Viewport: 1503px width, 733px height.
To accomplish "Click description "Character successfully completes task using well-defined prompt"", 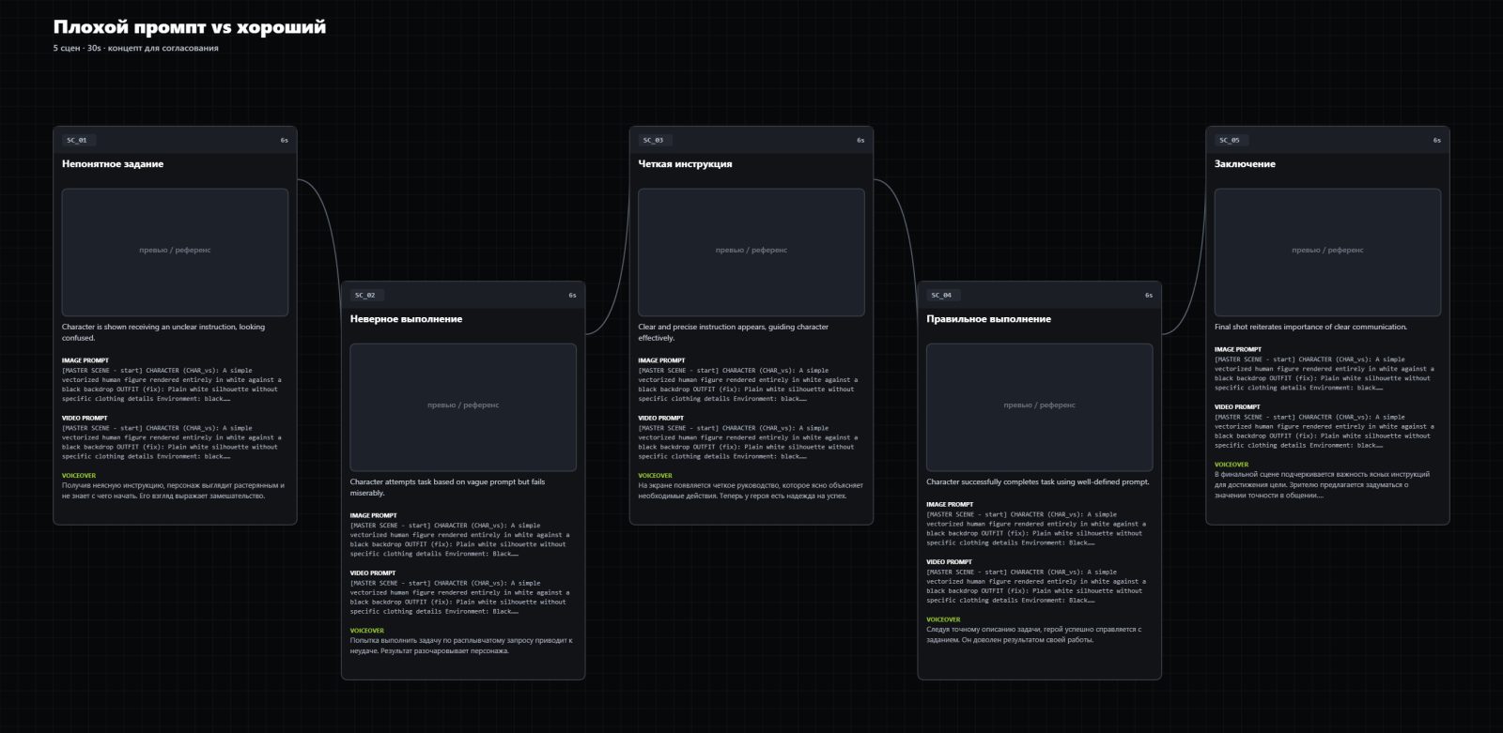I will (x=1038, y=482).
